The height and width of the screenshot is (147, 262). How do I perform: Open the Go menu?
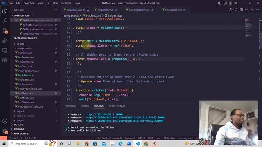click(x=48, y=3)
